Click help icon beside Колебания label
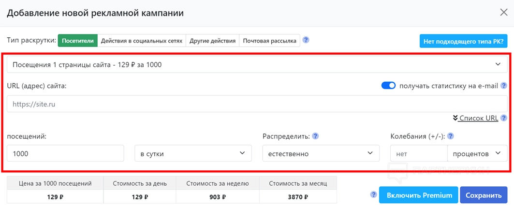The image size is (514, 209). tap(450, 136)
